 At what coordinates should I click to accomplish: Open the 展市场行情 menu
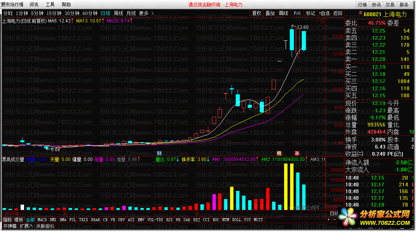click(x=12, y=4)
